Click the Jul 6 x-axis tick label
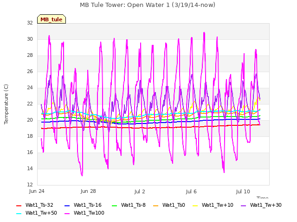Viewport: 297px width, 222px height. click(x=191, y=191)
